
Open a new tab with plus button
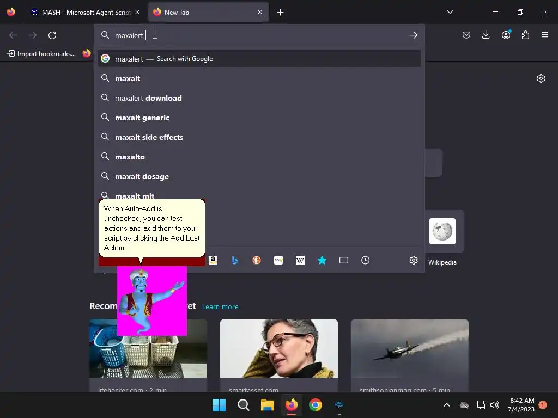tap(281, 13)
